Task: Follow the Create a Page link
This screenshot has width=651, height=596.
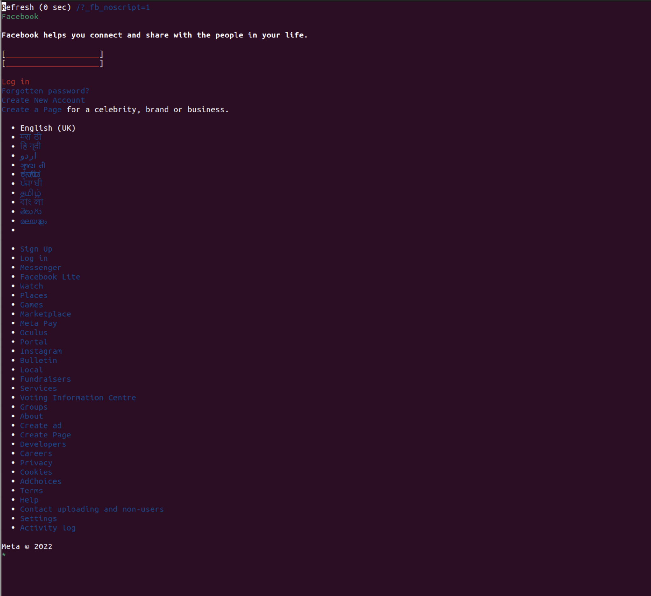Action: tap(32, 110)
